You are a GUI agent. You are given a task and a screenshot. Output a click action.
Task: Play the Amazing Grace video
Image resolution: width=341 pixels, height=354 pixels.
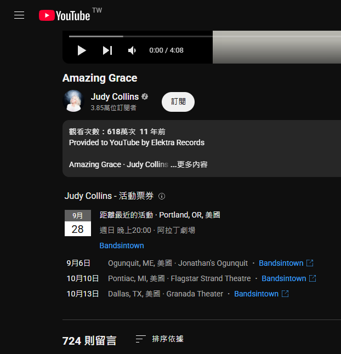point(82,50)
